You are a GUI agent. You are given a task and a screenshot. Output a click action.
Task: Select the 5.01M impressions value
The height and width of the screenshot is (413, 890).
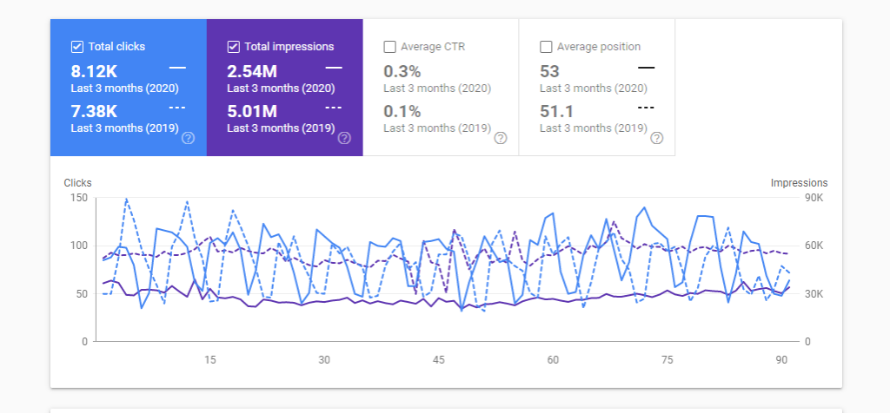(x=252, y=111)
